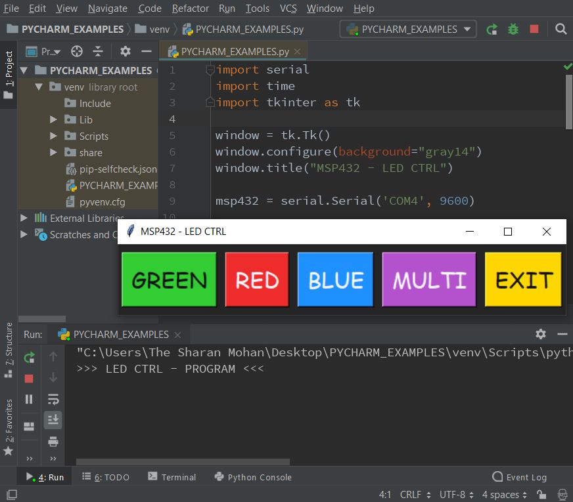
Task: Click locate-in-project crosshair icon
Action: point(77,51)
